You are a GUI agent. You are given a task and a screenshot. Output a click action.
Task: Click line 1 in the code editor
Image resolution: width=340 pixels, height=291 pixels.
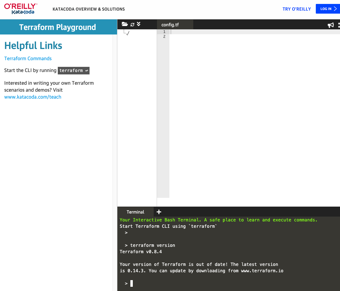pyautogui.click(x=255, y=32)
